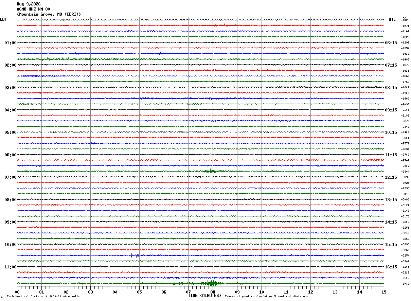This screenshot has height=301, width=411.
Task: Click the vertical division microvolts footnote
Action: (x=43, y=296)
